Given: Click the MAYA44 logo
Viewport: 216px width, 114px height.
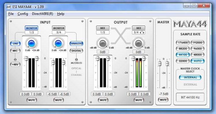Looking at the screenshot, I should (190, 24).
